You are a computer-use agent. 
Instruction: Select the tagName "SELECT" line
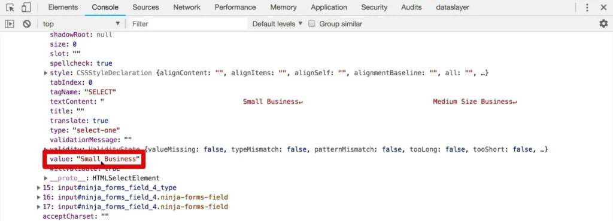(83, 92)
